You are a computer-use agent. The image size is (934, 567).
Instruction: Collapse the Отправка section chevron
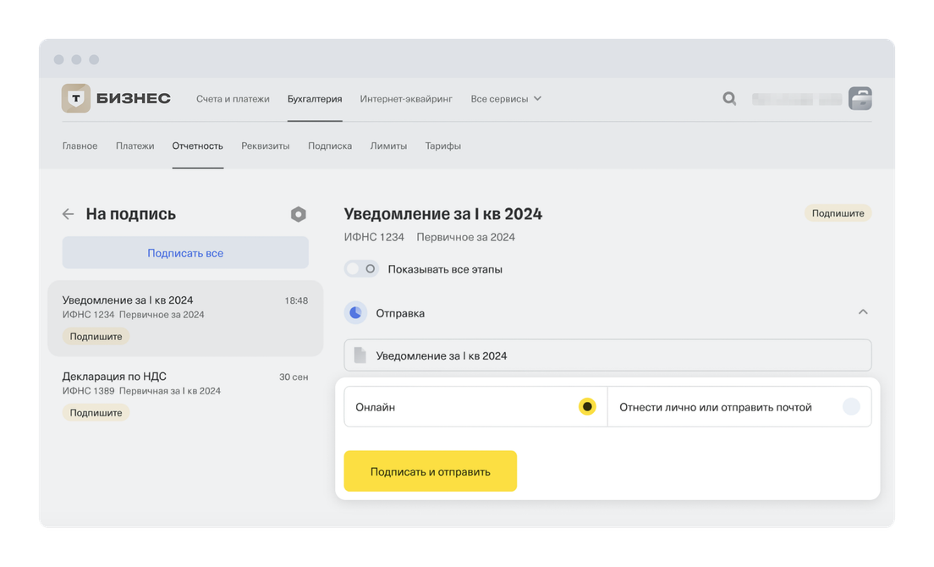pos(863,312)
